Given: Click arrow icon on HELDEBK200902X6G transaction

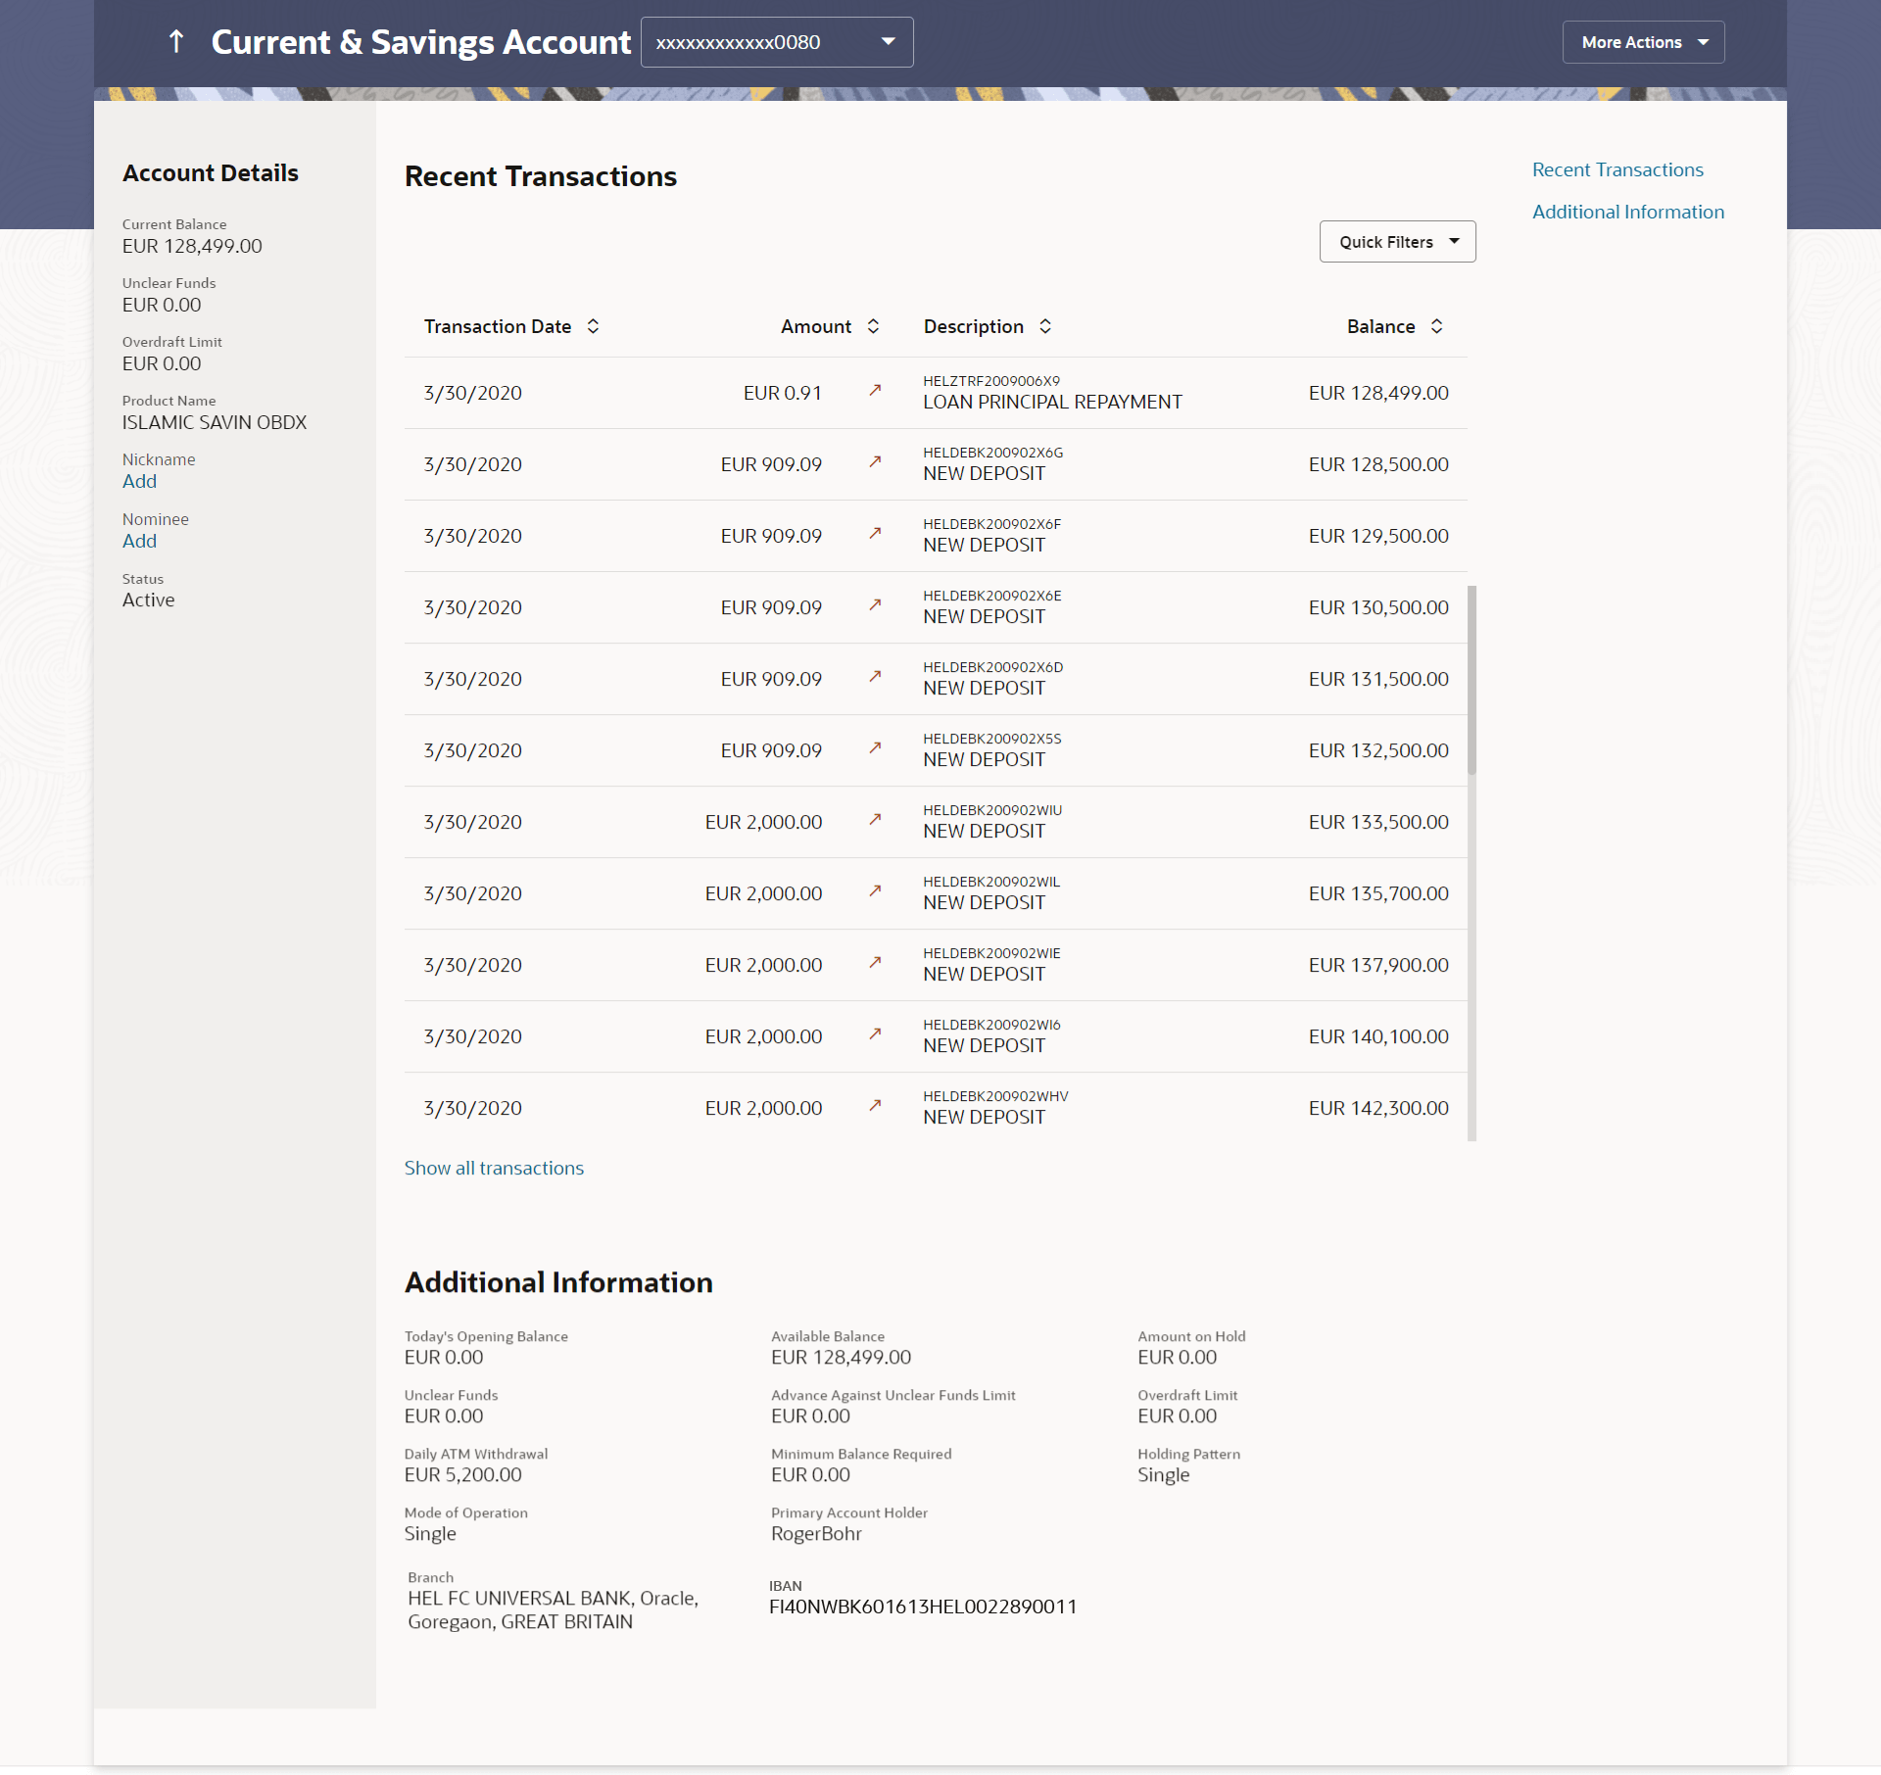Looking at the screenshot, I should 875,462.
